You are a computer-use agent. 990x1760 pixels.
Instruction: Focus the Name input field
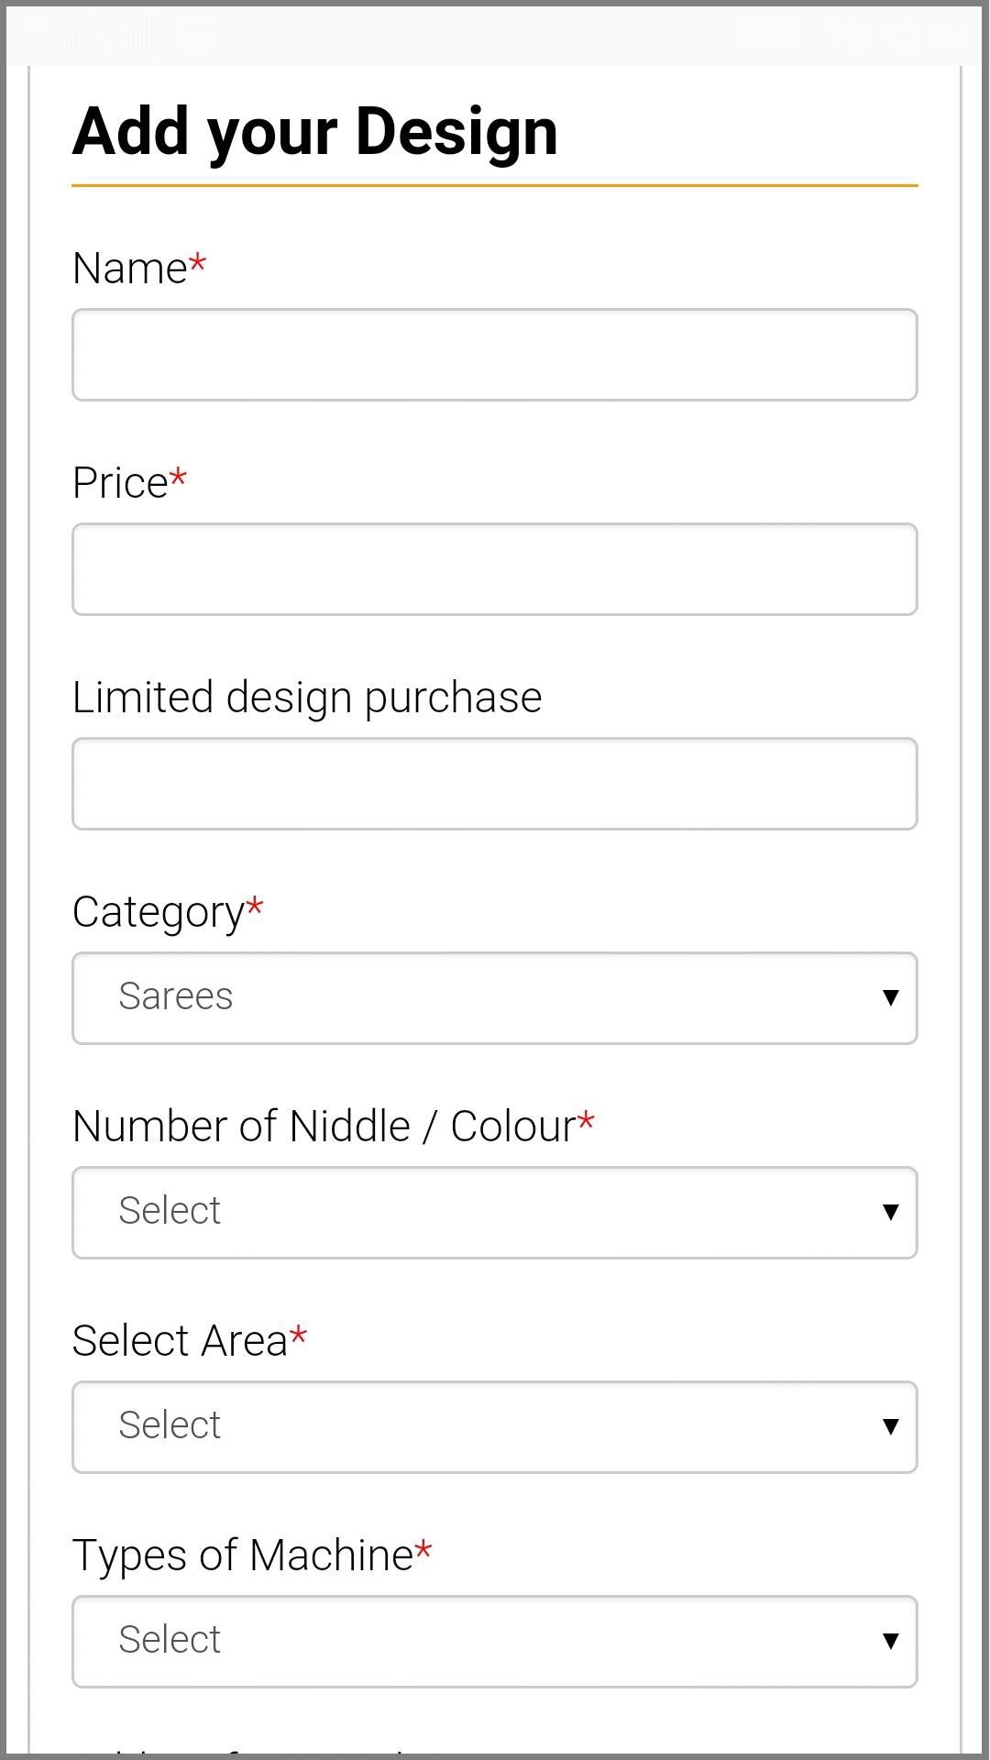pos(495,355)
